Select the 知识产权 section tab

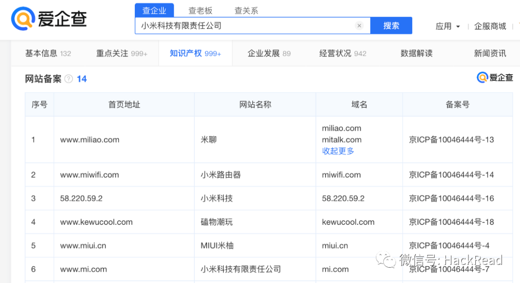(195, 53)
